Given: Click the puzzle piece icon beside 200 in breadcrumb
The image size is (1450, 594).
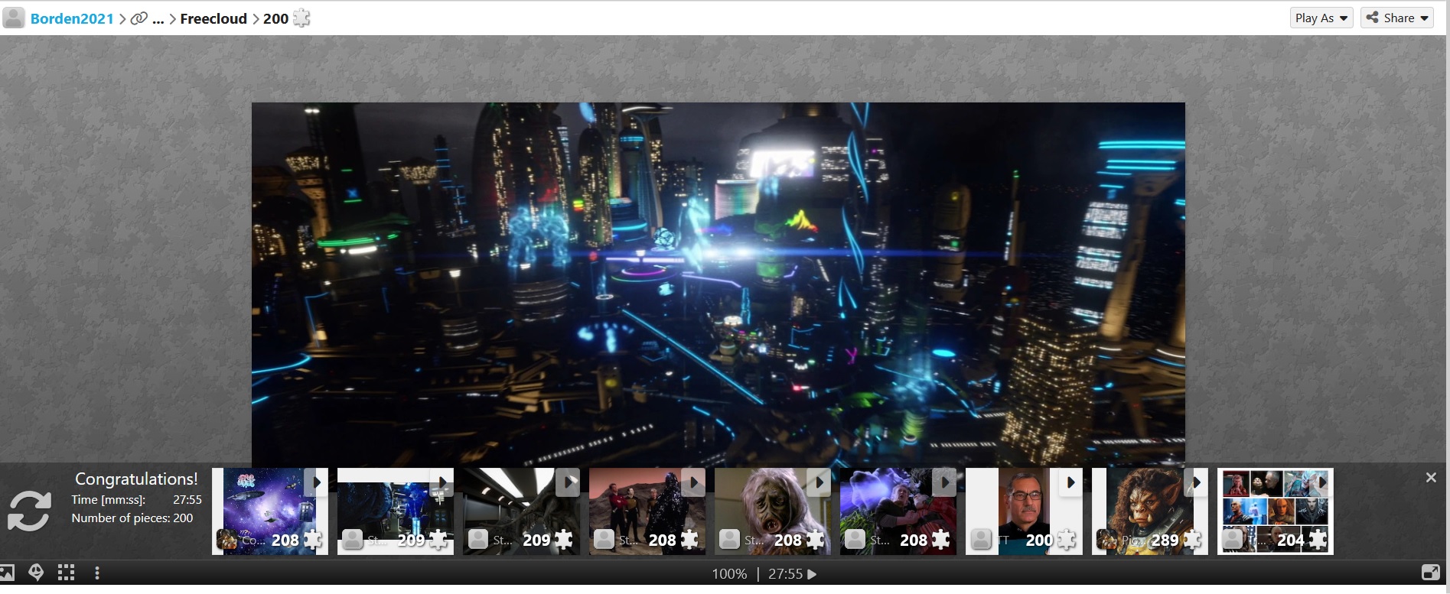Looking at the screenshot, I should (302, 18).
